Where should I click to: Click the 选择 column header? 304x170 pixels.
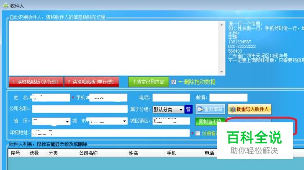pos(34,153)
